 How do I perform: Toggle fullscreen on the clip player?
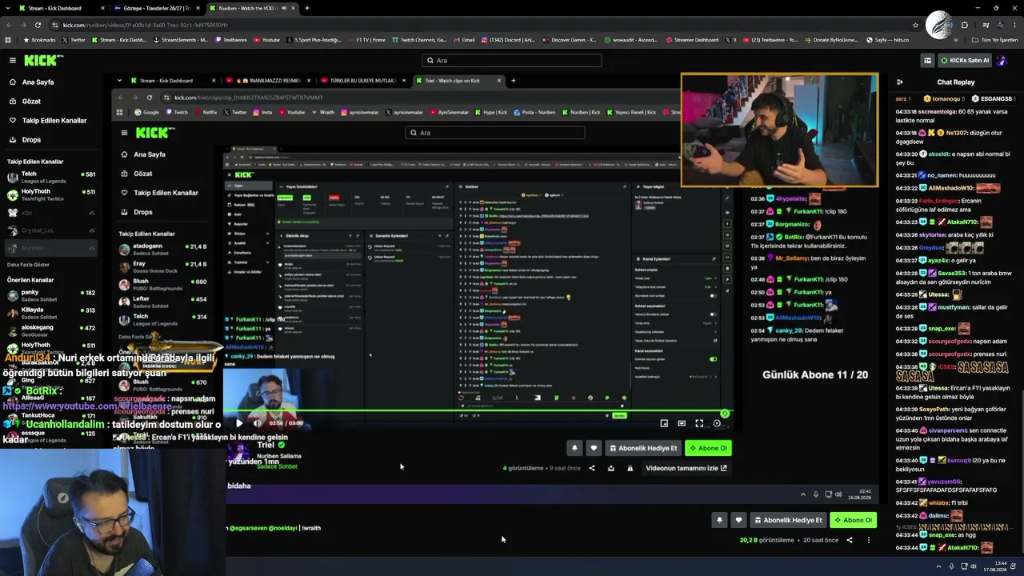coord(699,423)
